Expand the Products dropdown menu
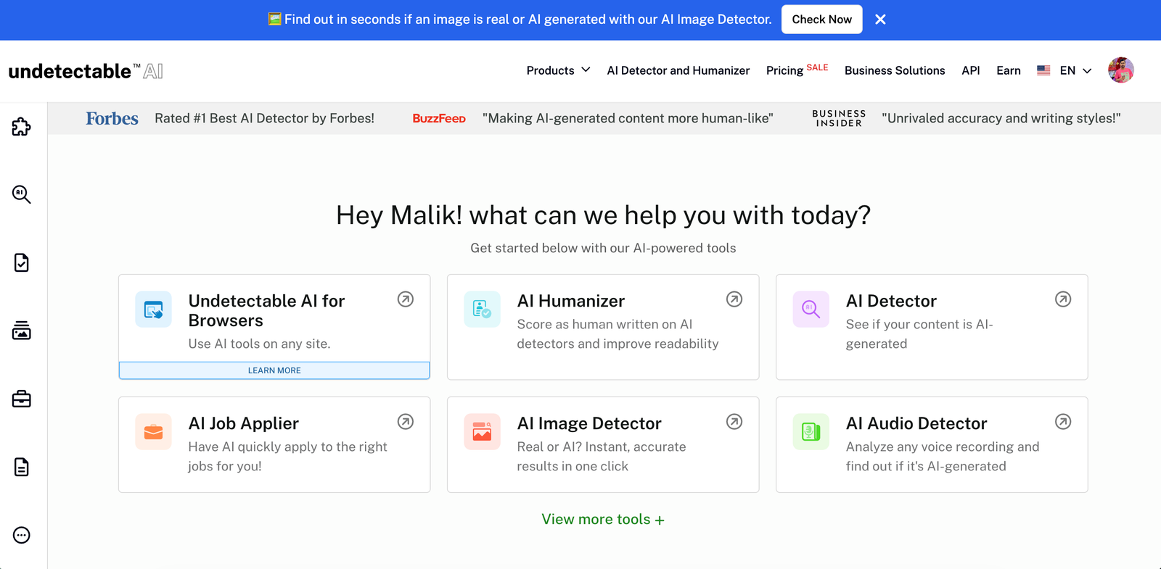The height and width of the screenshot is (569, 1161). pos(557,70)
